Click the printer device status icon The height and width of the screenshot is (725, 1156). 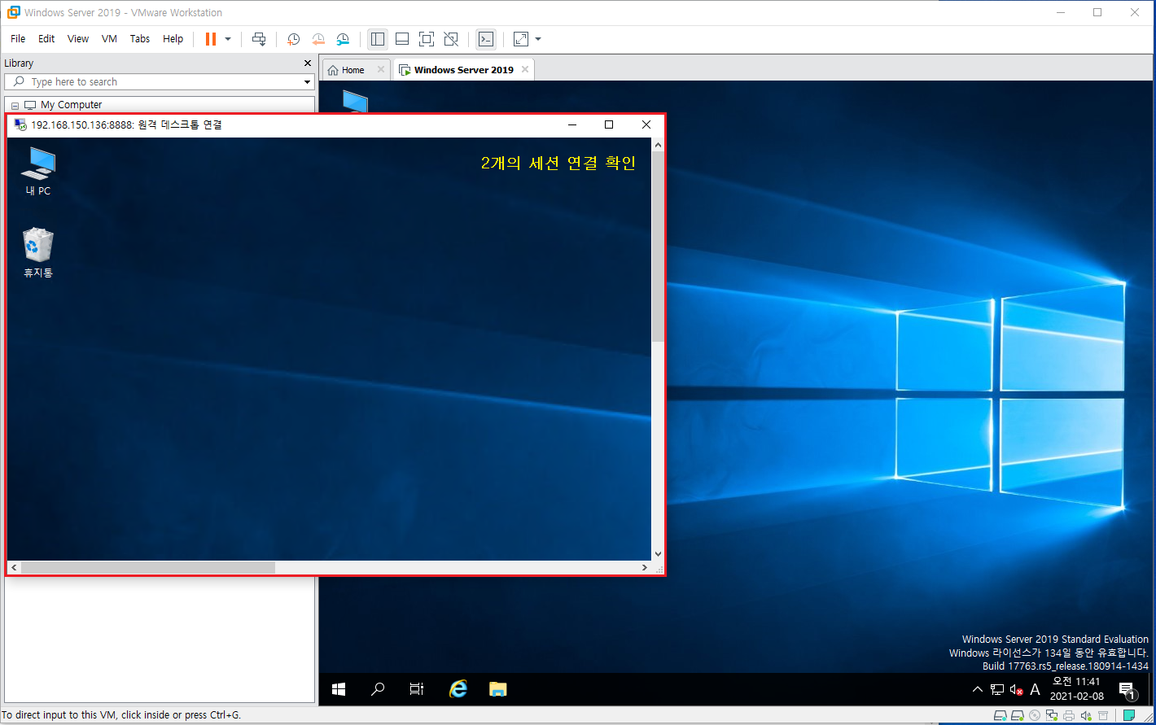(1069, 715)
